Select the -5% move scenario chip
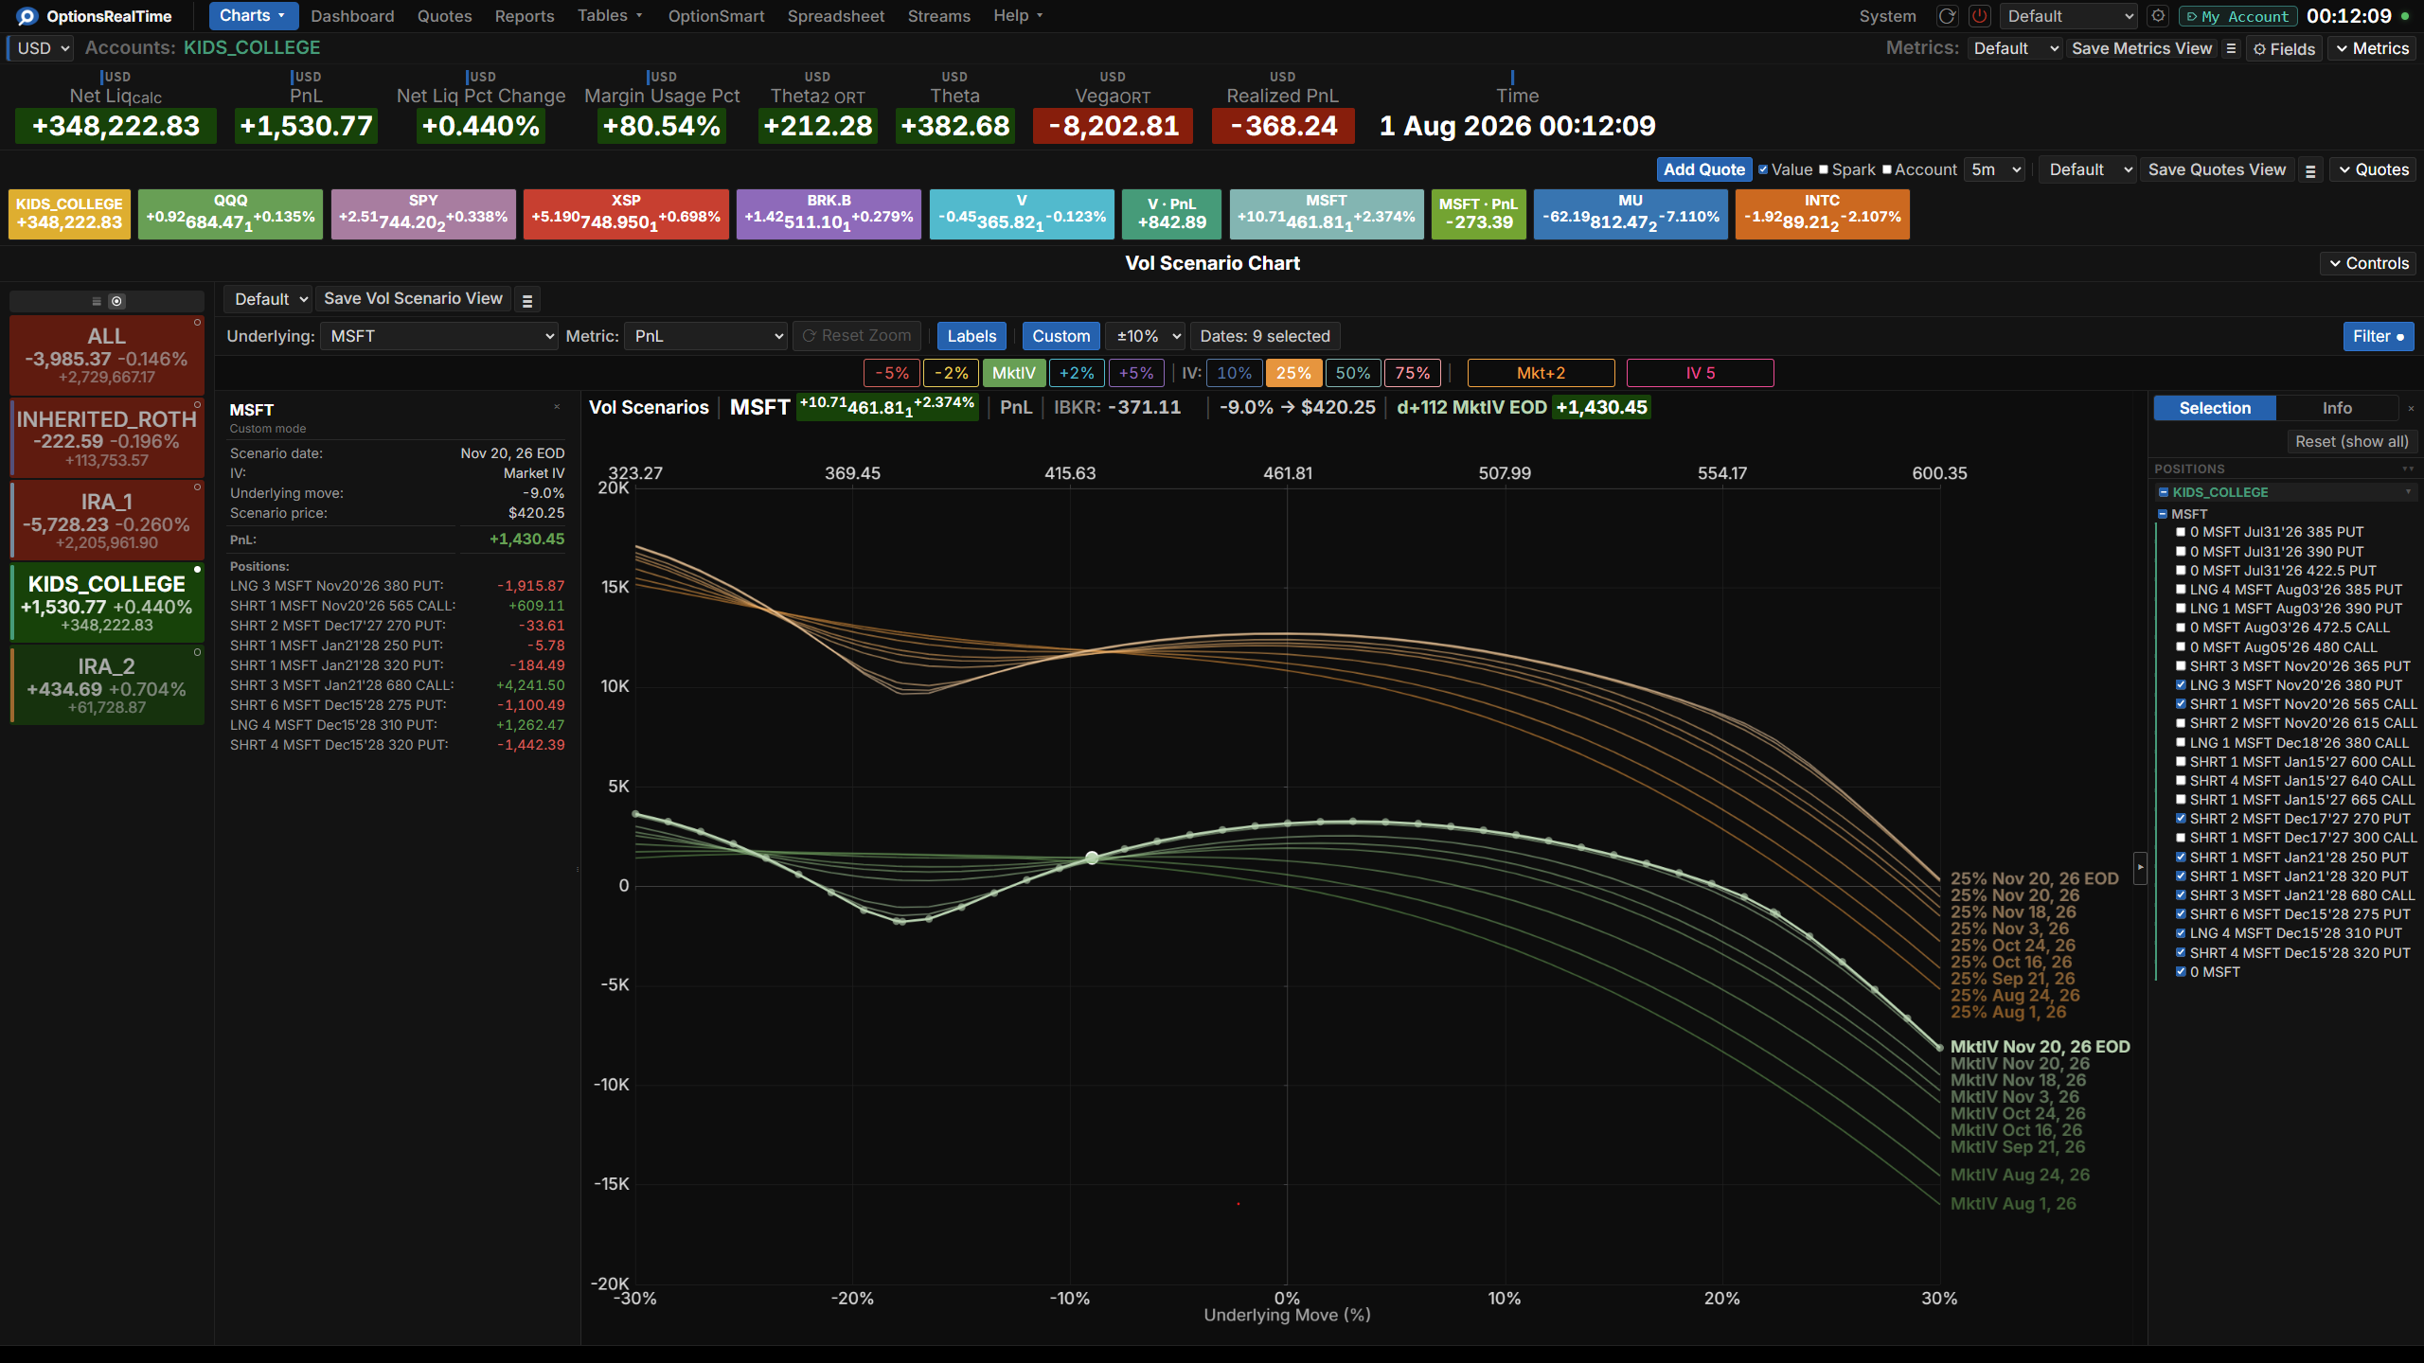2424x1363 pixels. click(892, 373)
